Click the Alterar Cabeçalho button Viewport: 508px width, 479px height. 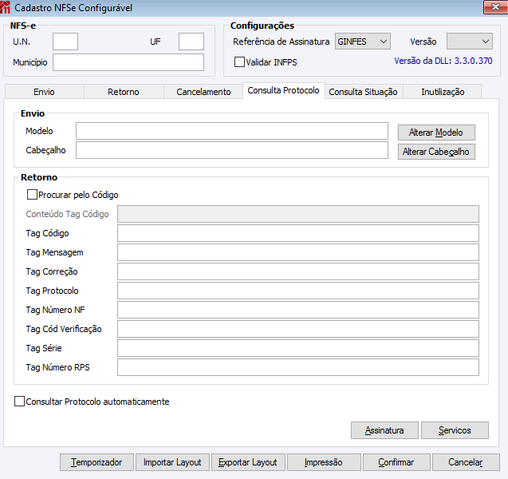point(436,152)
